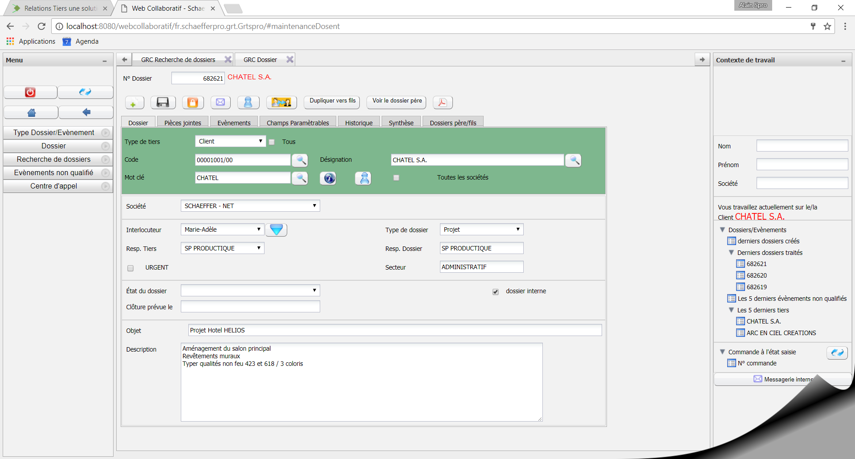Click the home icon in the Menu panel
The image size is (855, 459).
pyautogui.click(x=31, y=112)
